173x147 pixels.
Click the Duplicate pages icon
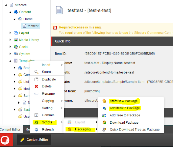pyautogui.click(x=36, y=79)
